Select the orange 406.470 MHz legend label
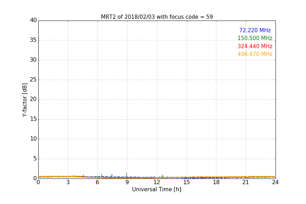 (x=255, y=54)
